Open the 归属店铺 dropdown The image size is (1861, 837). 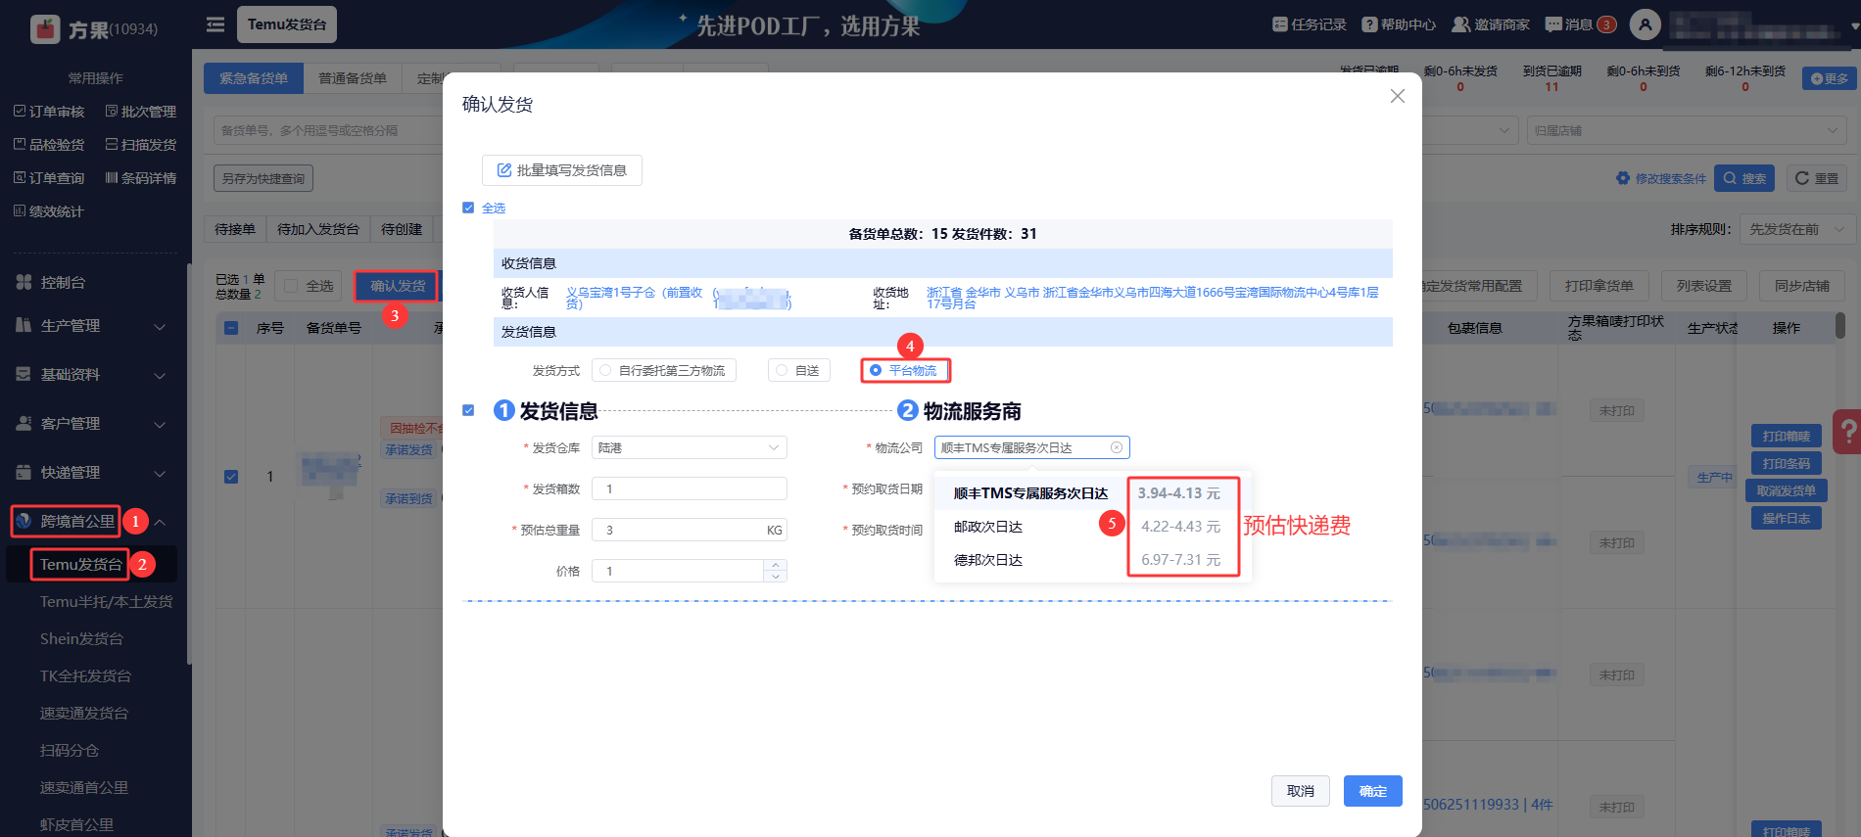click(x=1688, y=130)
